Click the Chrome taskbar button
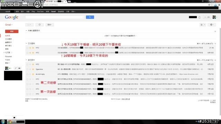Viewport: 221px width, 124px height. point(16,122)
